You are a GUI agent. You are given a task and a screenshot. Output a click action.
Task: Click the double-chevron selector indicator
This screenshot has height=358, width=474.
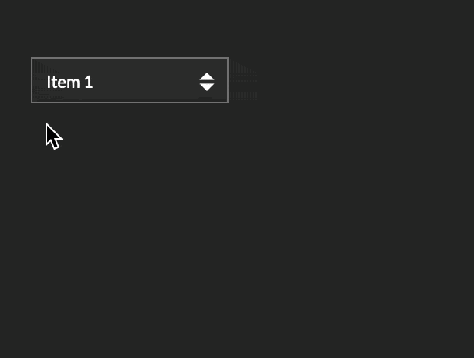pyautogui.click(x=206, y=81)
